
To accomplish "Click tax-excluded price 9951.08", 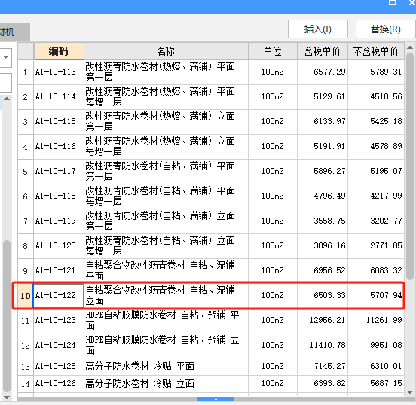I will click(x=386, y=345).
